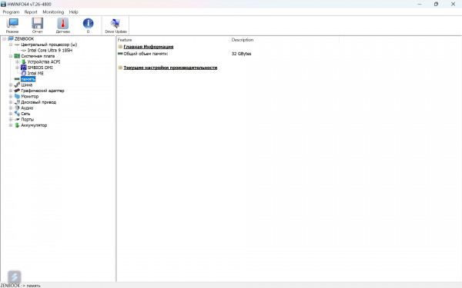Expand the Аккумулятор tree node
This screenshot has height=288, width=462.
click(11, 125)
